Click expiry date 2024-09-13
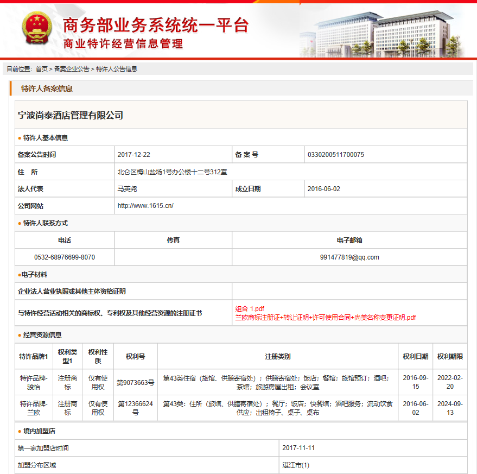 click(450, 408)
